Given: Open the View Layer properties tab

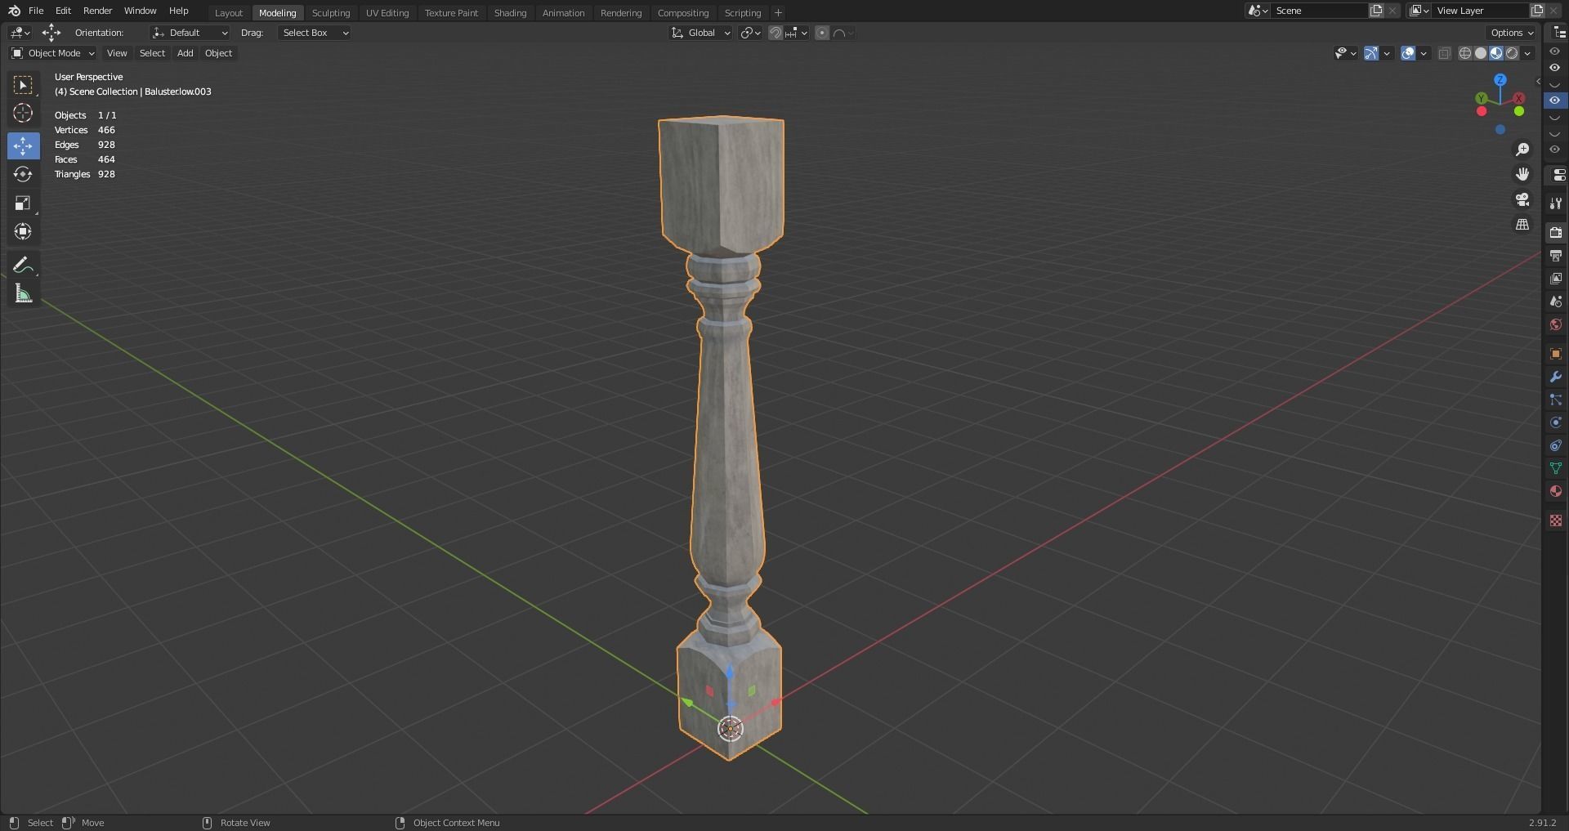Looking at the screenshot, I should (1556, 279).
